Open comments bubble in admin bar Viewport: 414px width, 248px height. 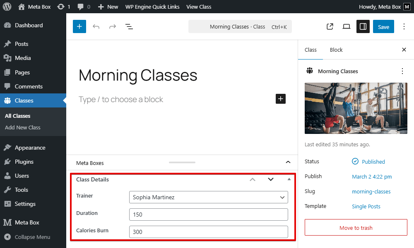pyautogui.click(x=84, y=7)
